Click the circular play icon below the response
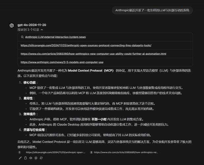204x165 pixels. [x=36, y=158]
